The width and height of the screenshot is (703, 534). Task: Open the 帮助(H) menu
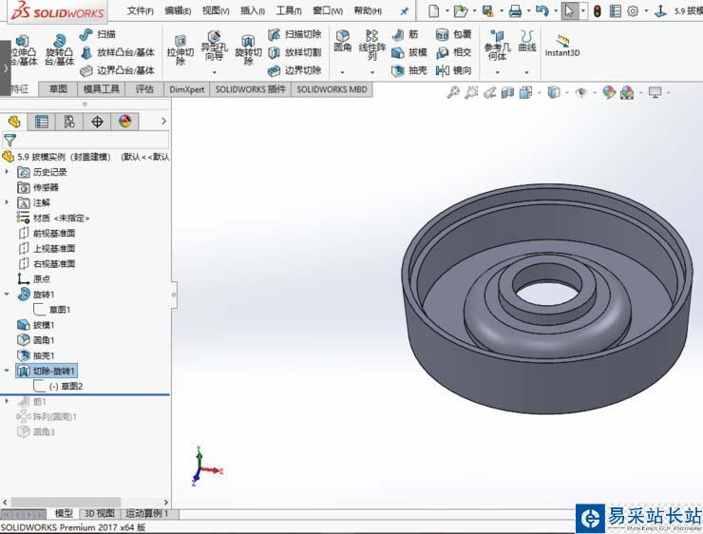(x=368, y=10)
